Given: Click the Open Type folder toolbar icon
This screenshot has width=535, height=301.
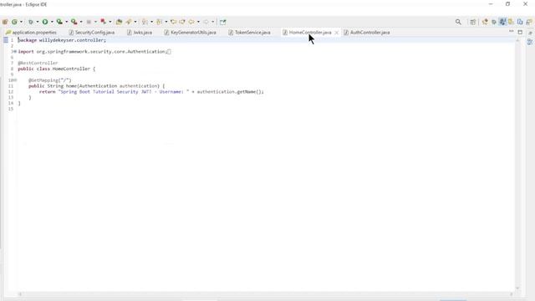Looking at the screenshot, I should (x=119, y=22).
